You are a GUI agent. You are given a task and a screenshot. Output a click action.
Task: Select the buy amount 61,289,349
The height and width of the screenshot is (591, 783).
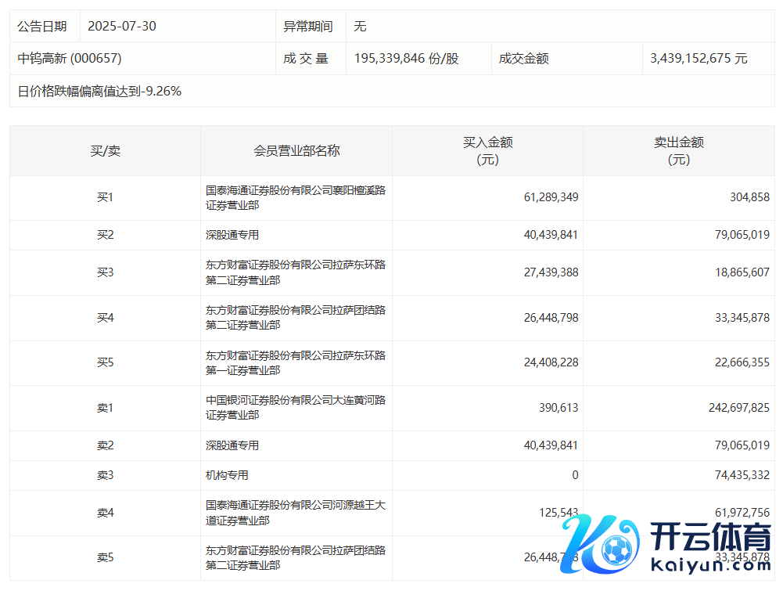(551, 197)
